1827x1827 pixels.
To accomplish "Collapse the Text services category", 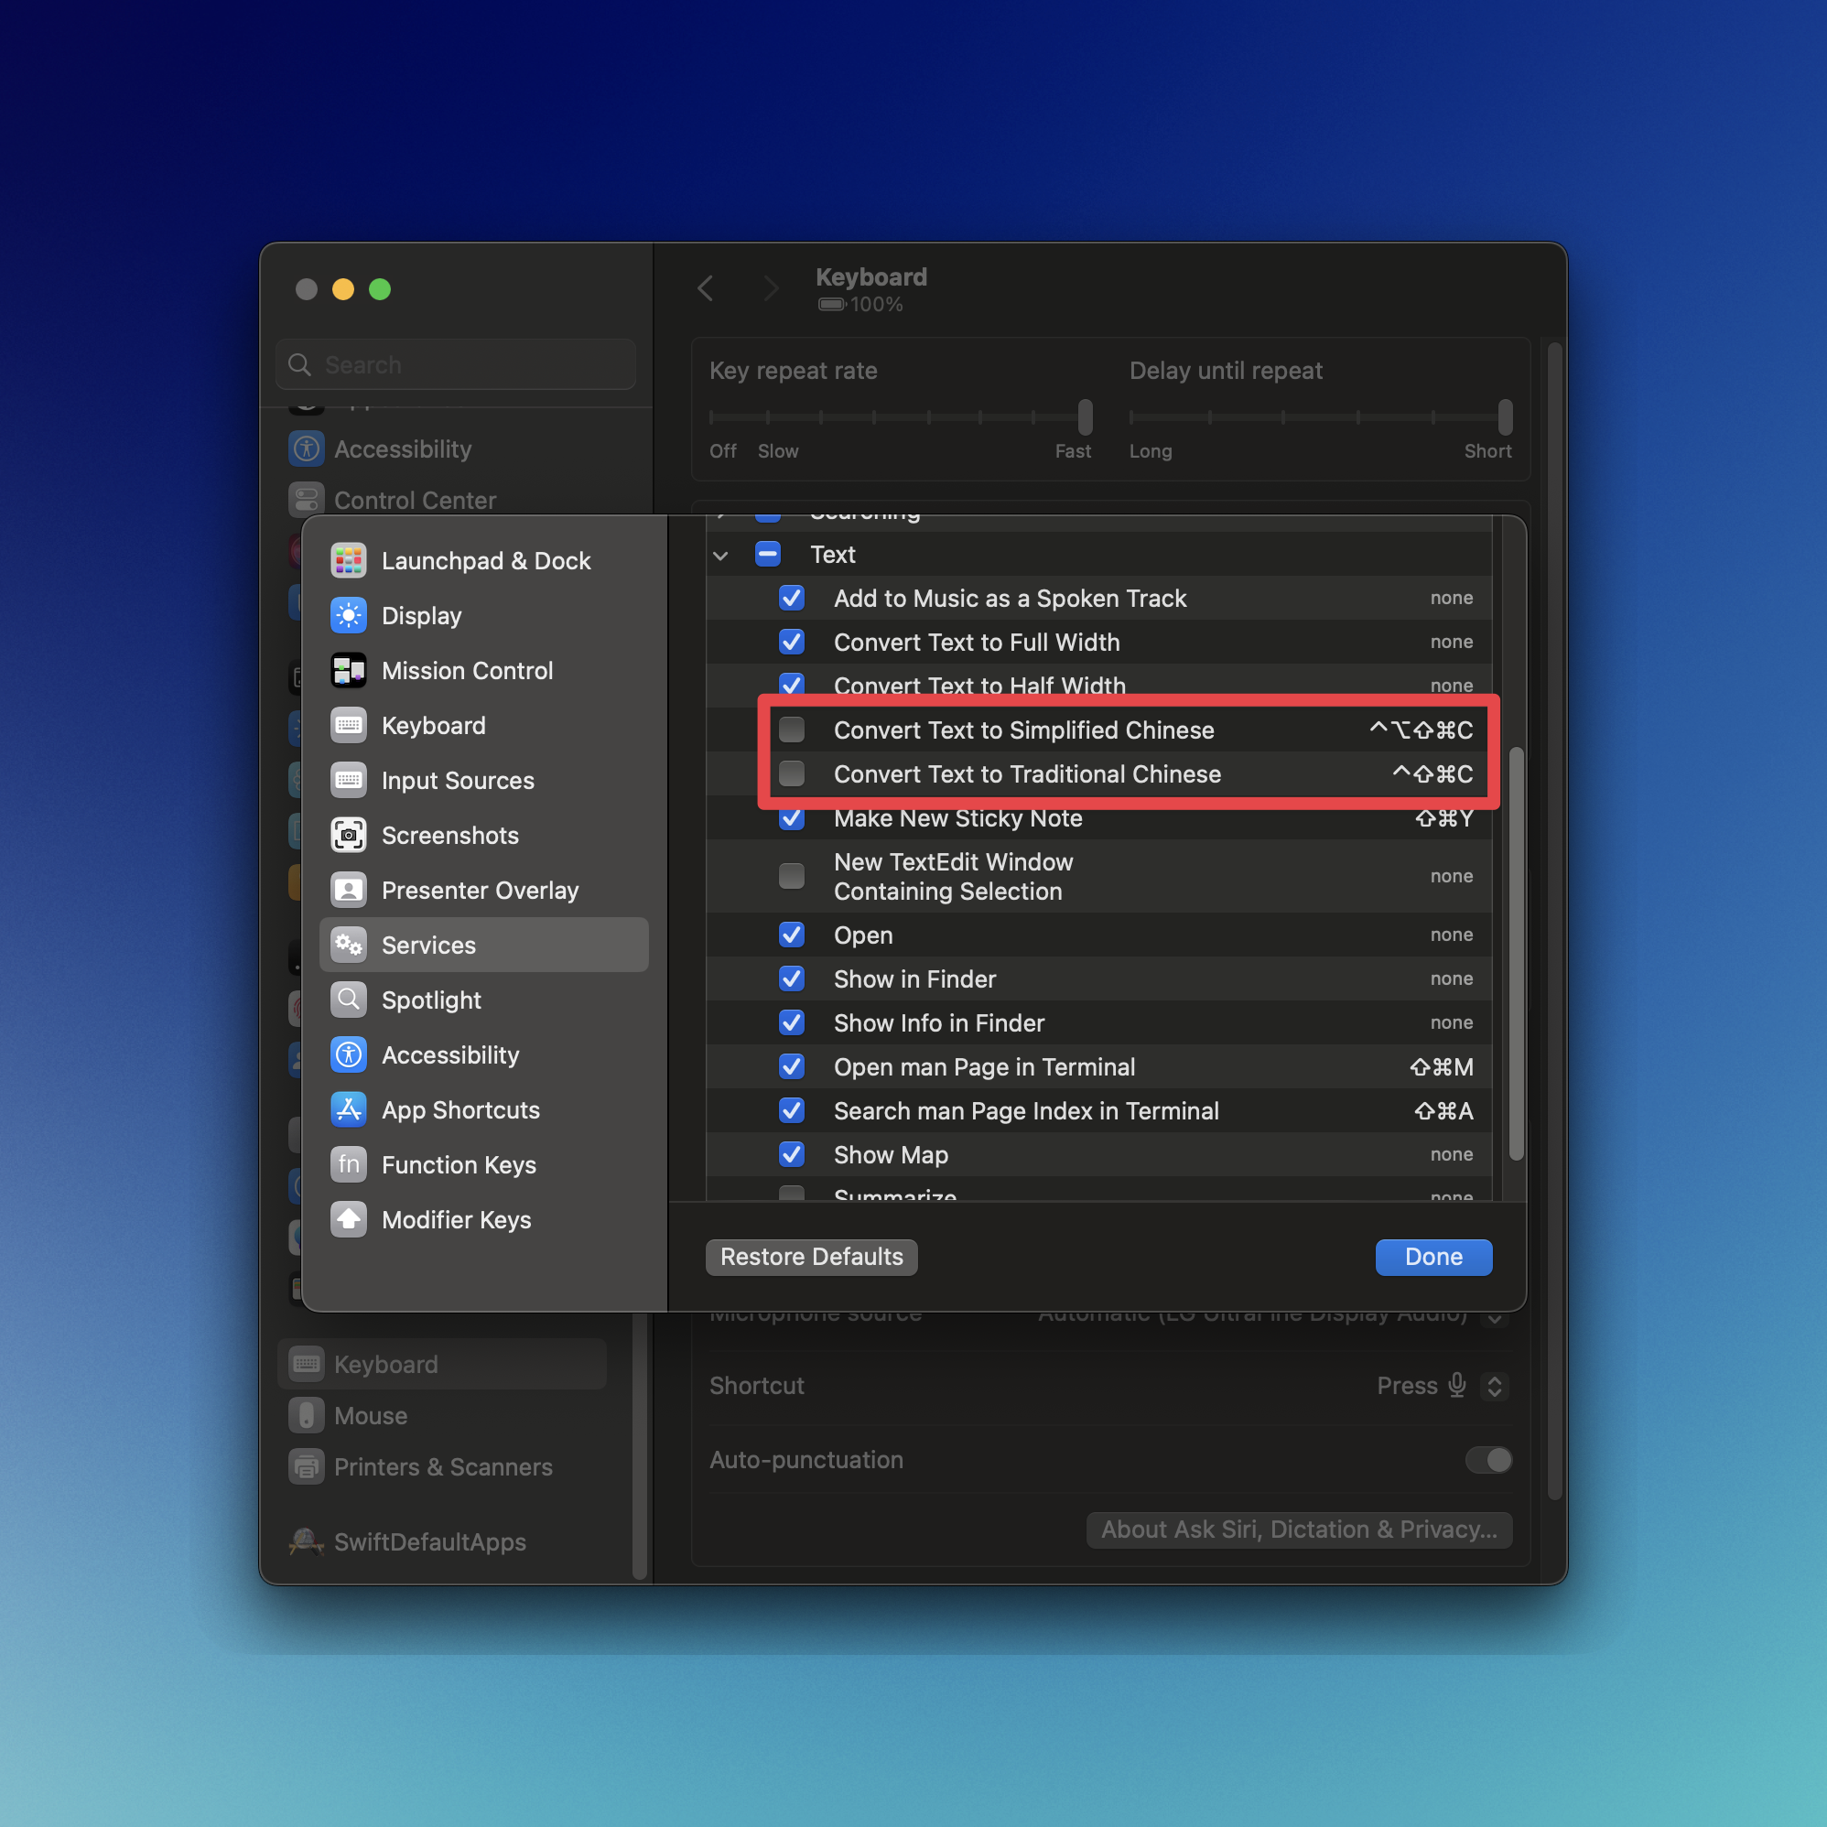I will click(720, 555).
